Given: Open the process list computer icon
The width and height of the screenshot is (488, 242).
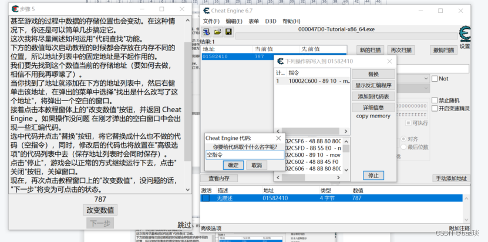Looking at the screenshot, I should (206, 32).
